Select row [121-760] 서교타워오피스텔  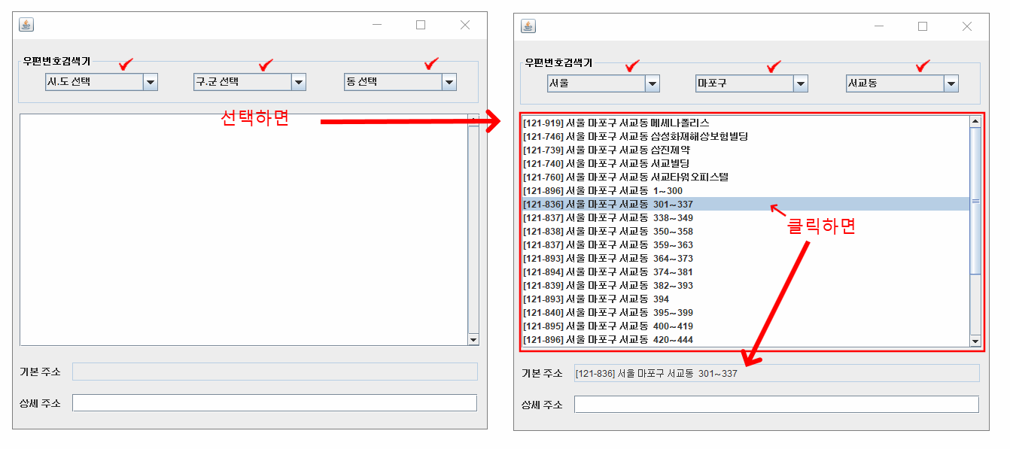[x=745, y=177]
